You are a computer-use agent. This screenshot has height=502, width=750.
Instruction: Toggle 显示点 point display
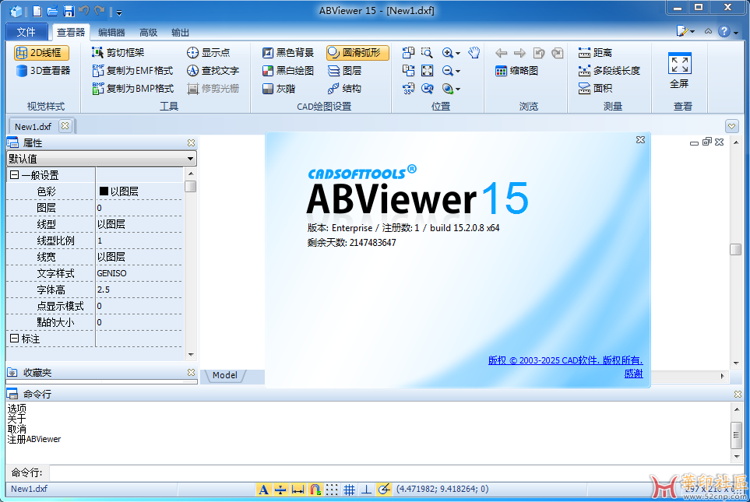(208, 53)
